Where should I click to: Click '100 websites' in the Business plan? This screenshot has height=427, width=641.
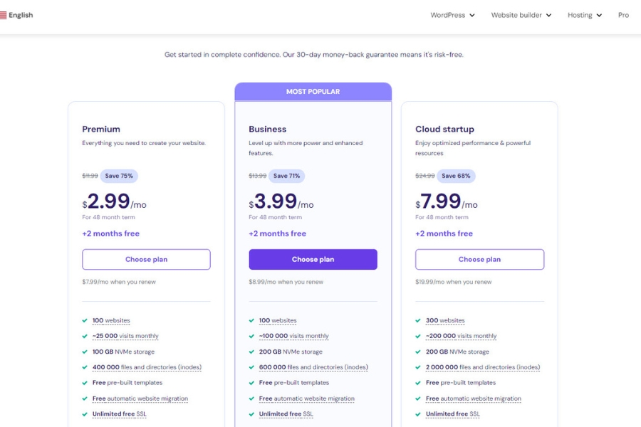[x=278, y=320]
